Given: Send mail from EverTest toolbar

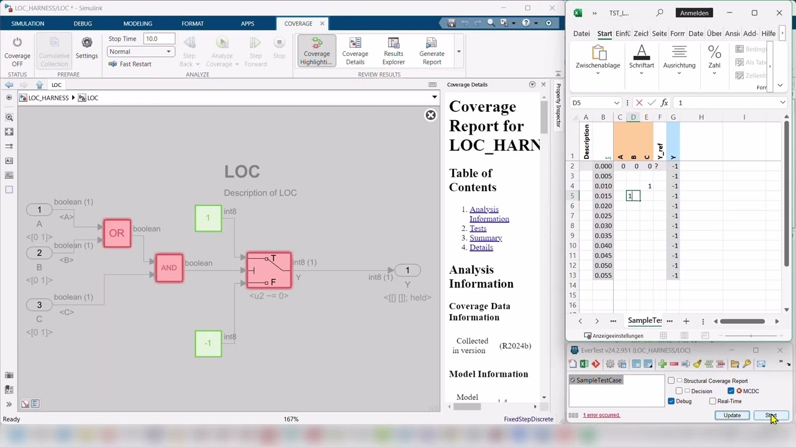Looking at the screenshot, I should coord(761,364).
